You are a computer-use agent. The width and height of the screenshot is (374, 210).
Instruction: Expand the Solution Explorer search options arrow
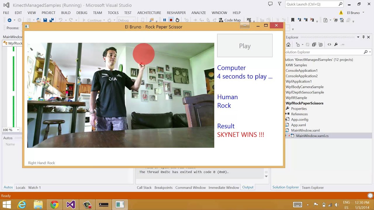[370, 52]
